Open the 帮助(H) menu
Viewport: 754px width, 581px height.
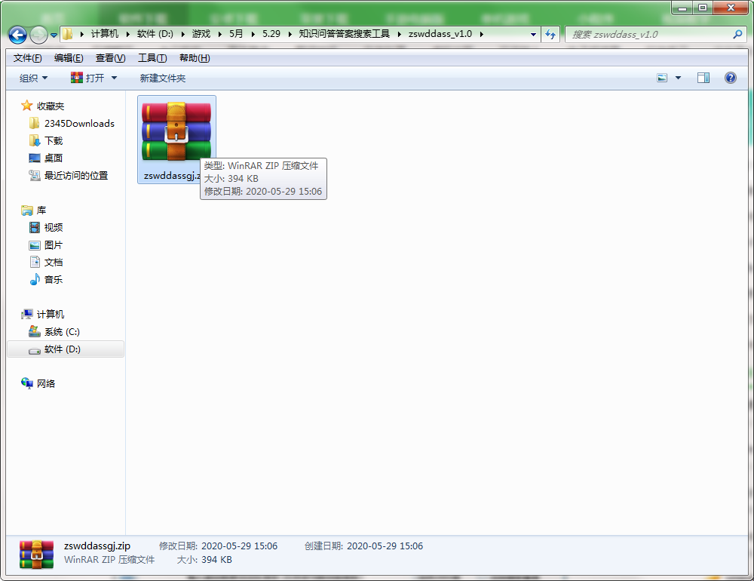point(195,58)
